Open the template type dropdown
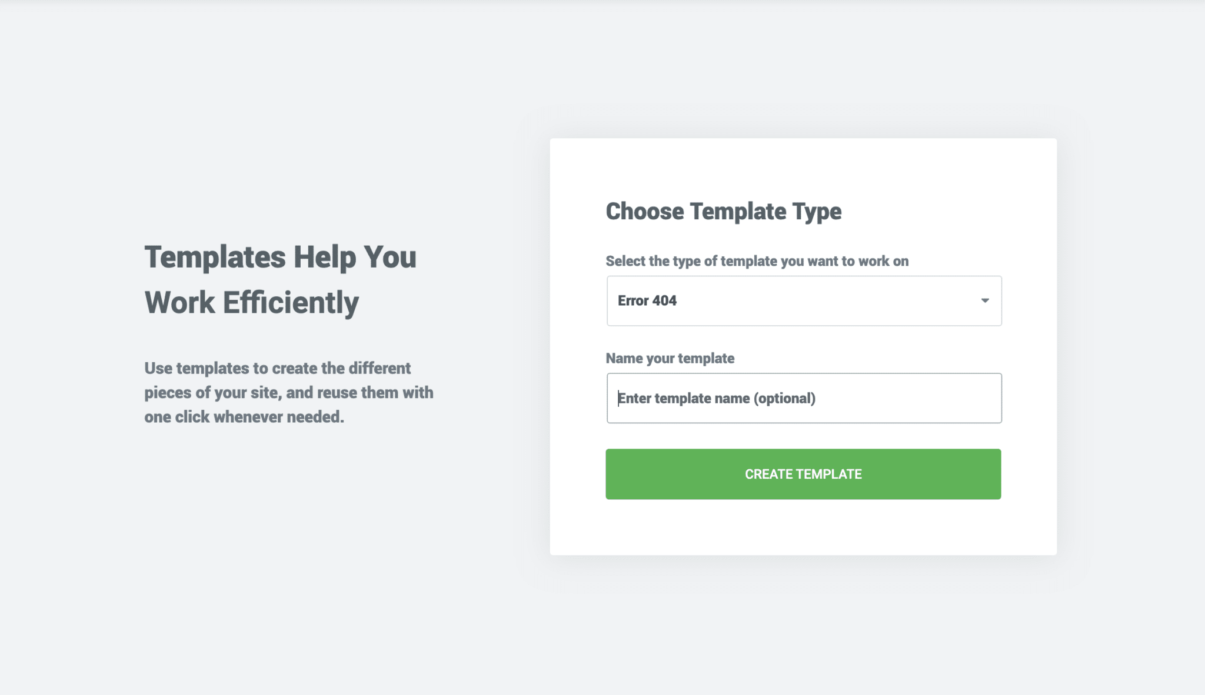The width and height of the screenshot is (1205, 695). click(804, 300)
